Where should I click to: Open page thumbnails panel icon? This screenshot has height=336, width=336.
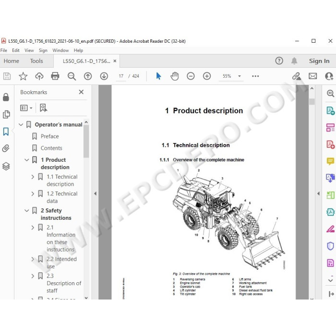tap(6, 114)
